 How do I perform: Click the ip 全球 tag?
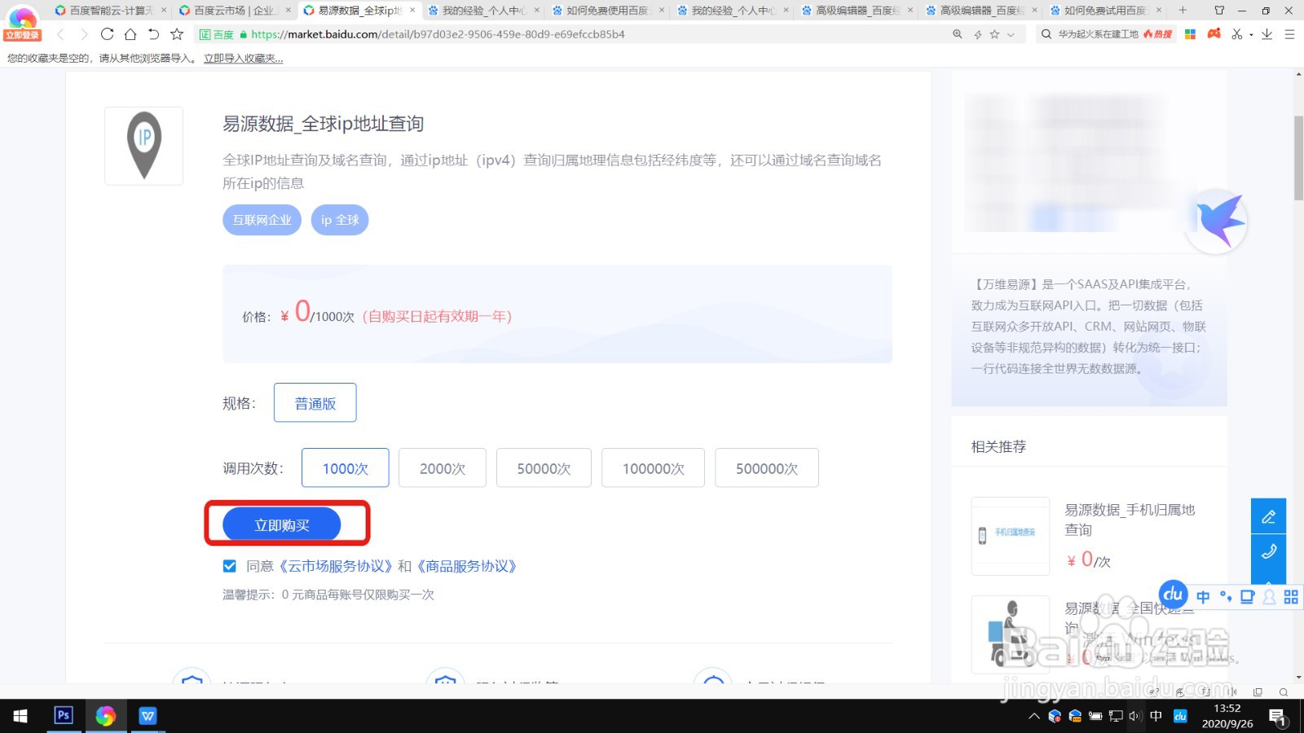coord(340,220)
